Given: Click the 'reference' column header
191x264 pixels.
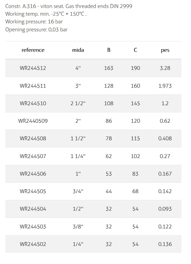Looking at the screenshot, I should pos(33,50).
